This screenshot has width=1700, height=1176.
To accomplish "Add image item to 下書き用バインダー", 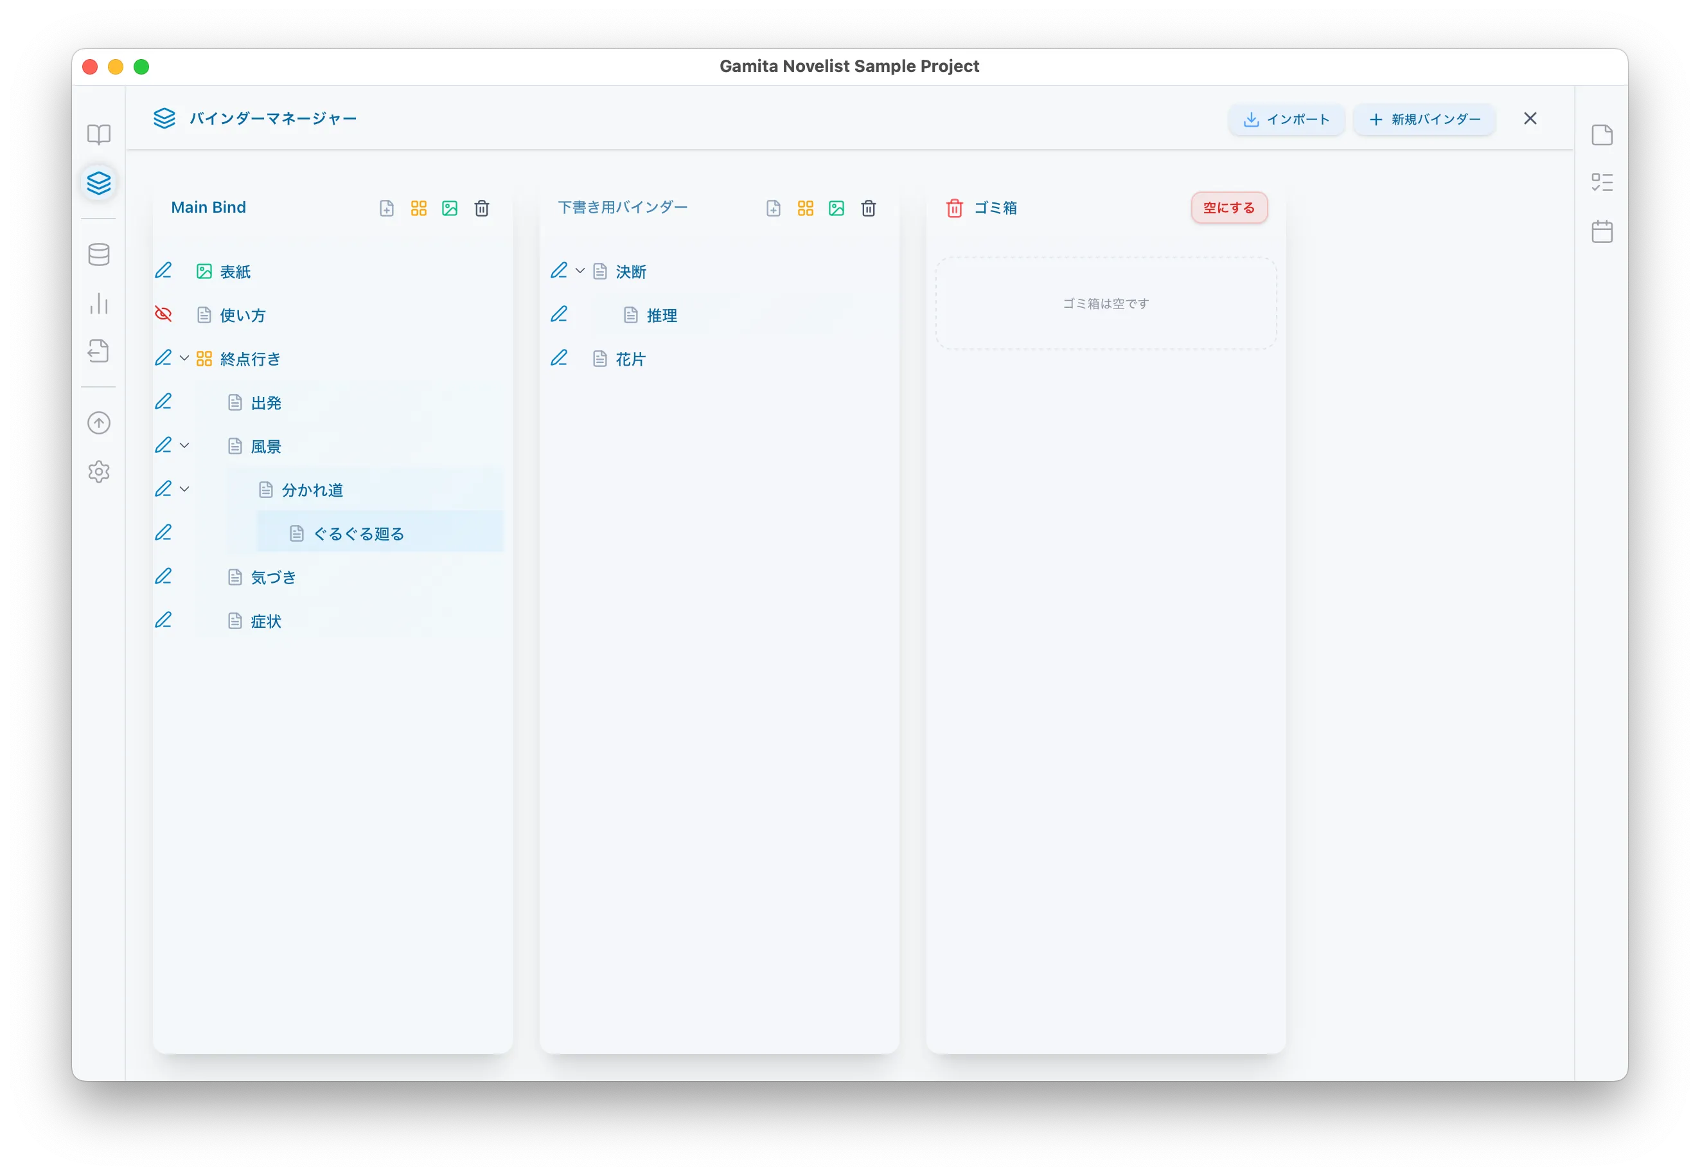I will (837, 208).
